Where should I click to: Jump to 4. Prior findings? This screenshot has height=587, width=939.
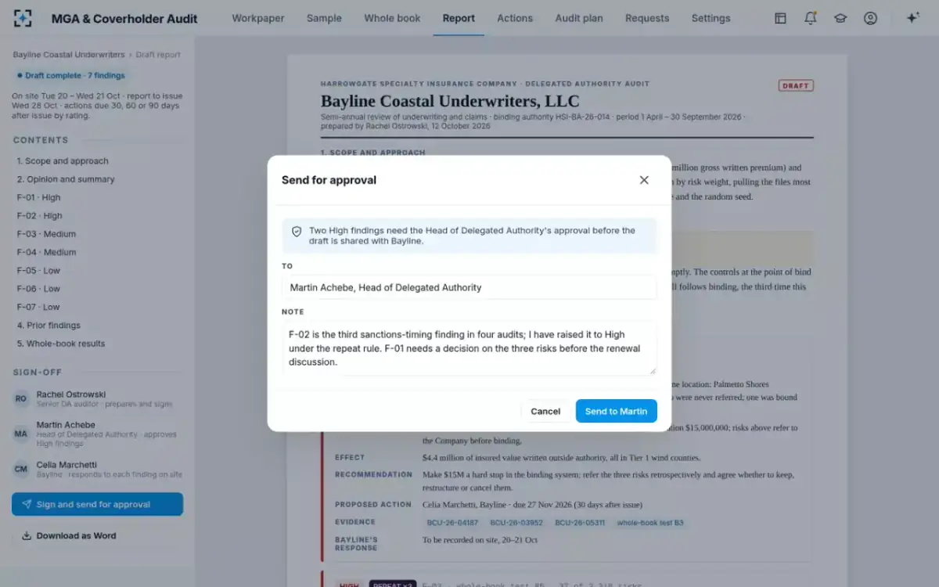pyautogui.click(x=49, y=325)
